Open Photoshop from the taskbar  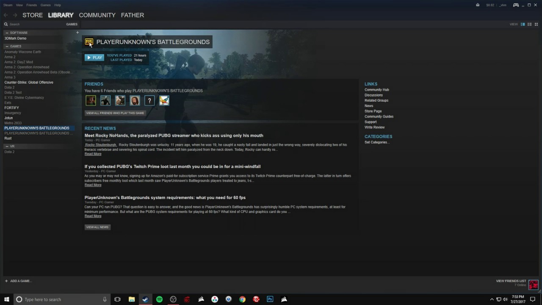coord(270,299)
